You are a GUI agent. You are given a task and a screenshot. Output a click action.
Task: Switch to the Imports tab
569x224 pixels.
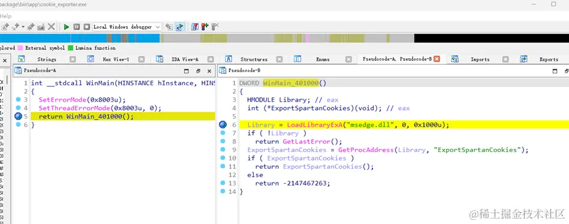[480, 59]
